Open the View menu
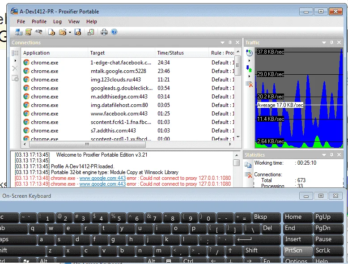348x264 pixels. (x=74, y=21)
